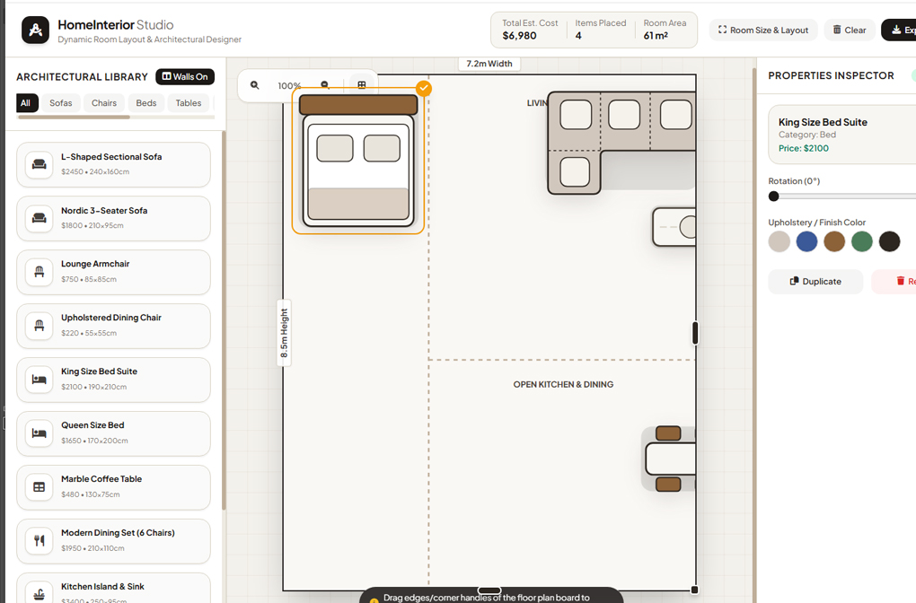Select the Lounge Armchair library icon
The height and width of the screenshot is (603, 916).
click(40, 272)
